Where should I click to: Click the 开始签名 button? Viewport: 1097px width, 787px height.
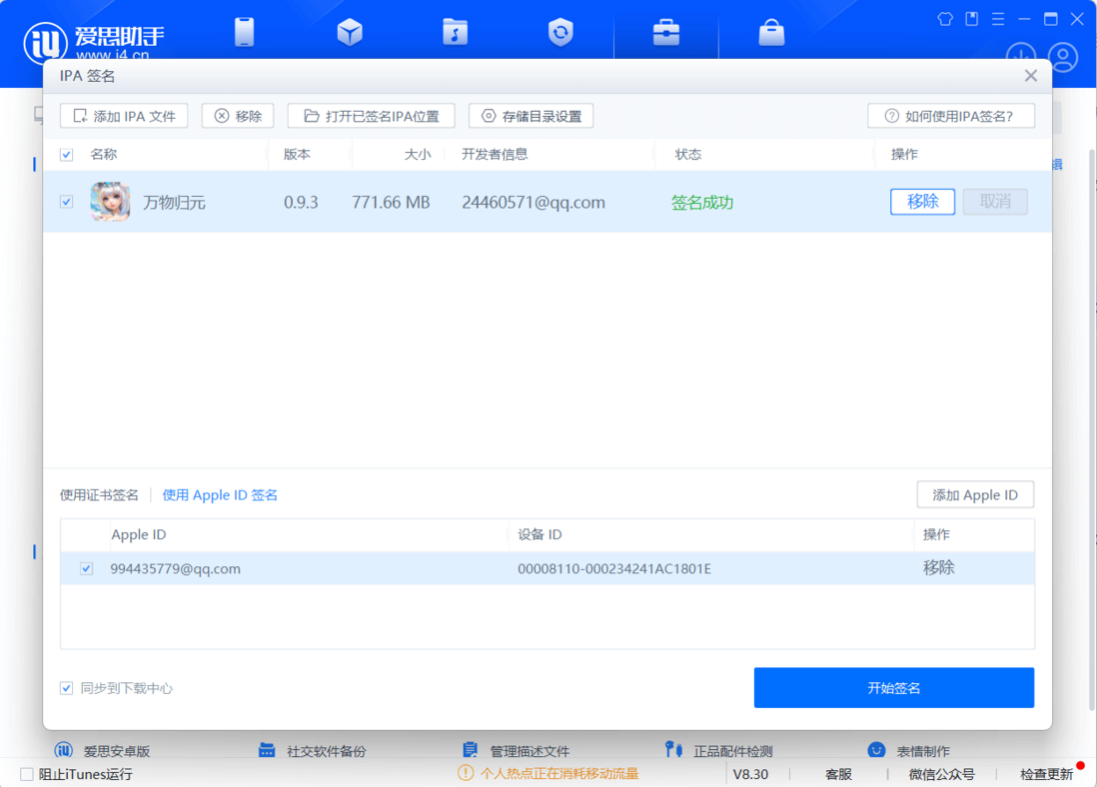[893, 688]
